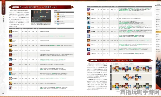The height and width of the screenshot is (97, 161).
Task: Click the ゲイルスコグル action name text
Action: click(93, 36)
